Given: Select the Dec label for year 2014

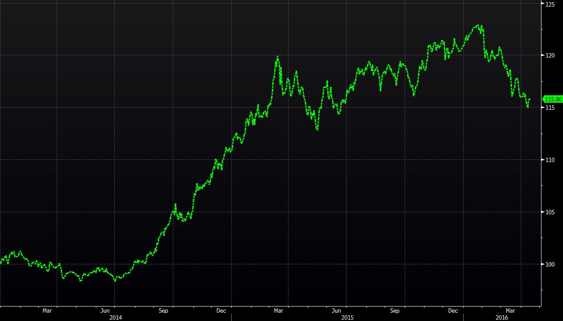Looking at the screenshot, I should point(221,311).
